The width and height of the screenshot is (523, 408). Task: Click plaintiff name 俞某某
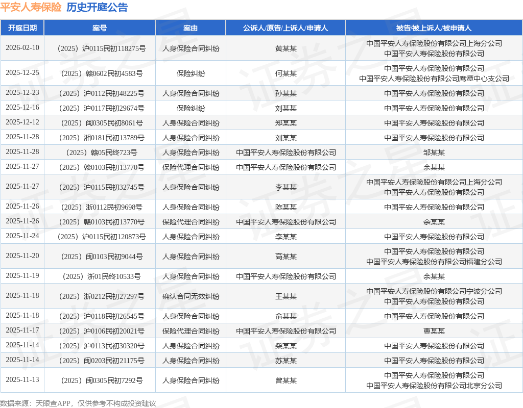(x=286, y=316)
